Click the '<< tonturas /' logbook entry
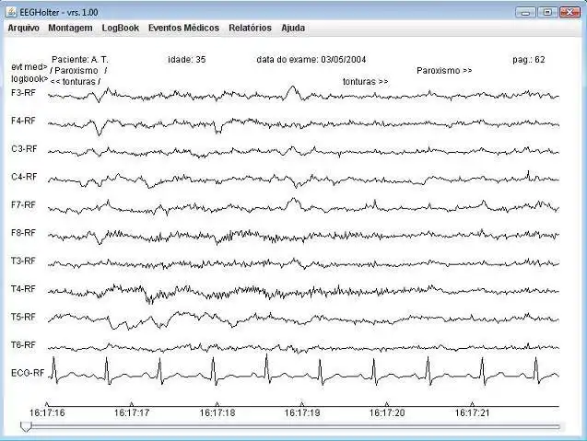 click(x=76, y=82)
